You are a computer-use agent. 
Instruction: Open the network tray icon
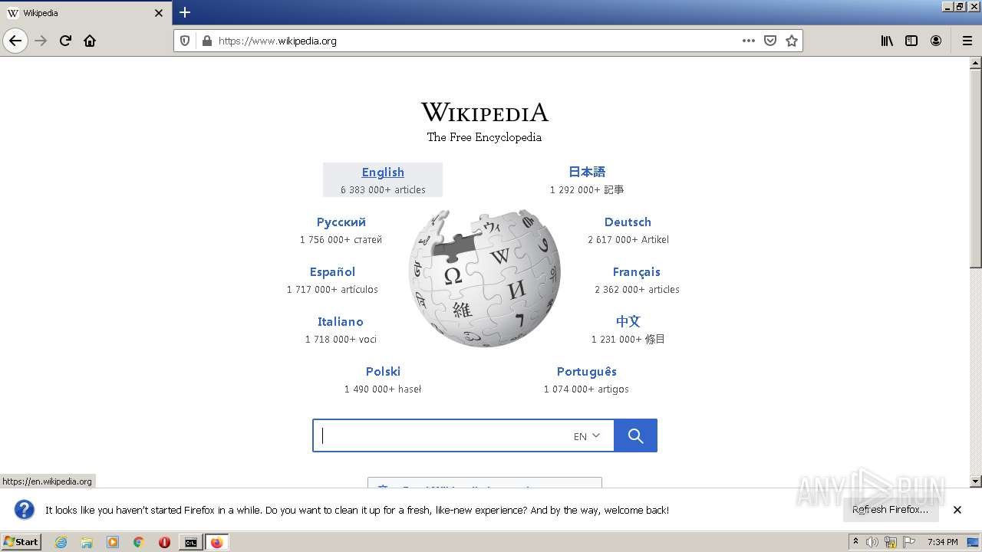click(x=891, y=542)
